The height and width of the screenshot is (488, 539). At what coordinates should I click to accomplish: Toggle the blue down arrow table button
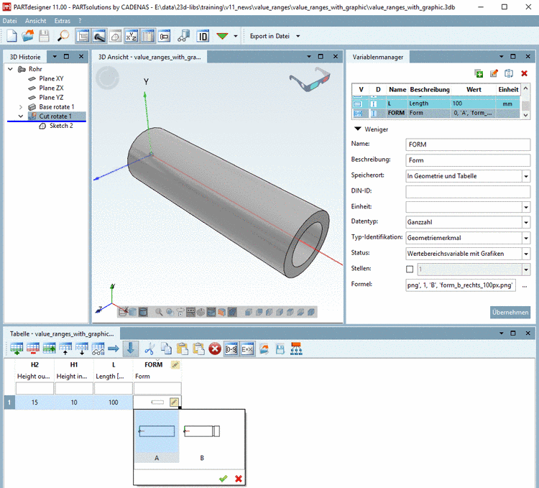point(131,349)
